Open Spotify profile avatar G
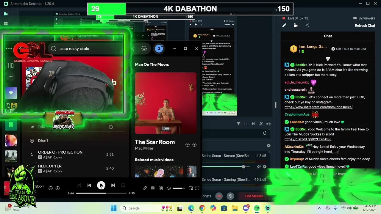Viewport: 381px width, 214px height. 159,48
